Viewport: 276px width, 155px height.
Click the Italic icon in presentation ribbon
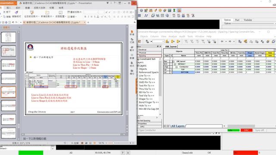pyautogui.click(x=88, y=16)
